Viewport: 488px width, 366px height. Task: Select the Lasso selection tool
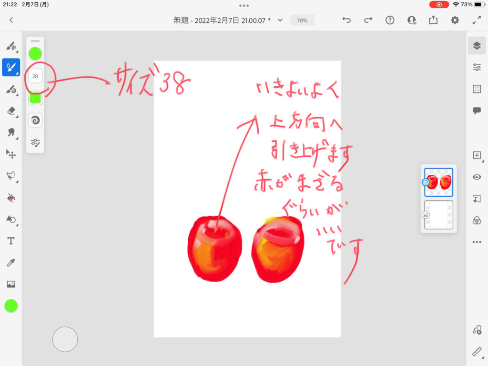tap(10, 175)
